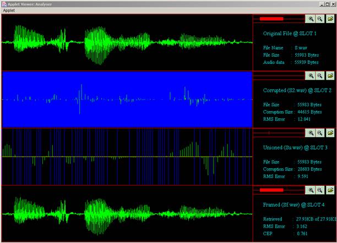
Task: Zoom out on the Slot 2 corrupted waveform
Action: click(320, 76)
